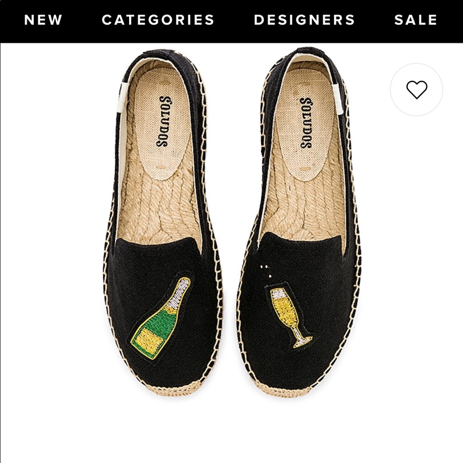This screenshot has width=463, height=463.
Task: Click CATEGORIES in the black header
Action: tap(157, 20)
